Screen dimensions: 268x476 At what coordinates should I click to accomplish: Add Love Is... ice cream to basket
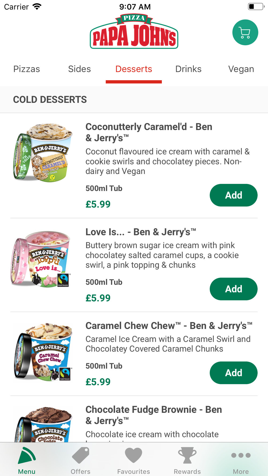233,289
